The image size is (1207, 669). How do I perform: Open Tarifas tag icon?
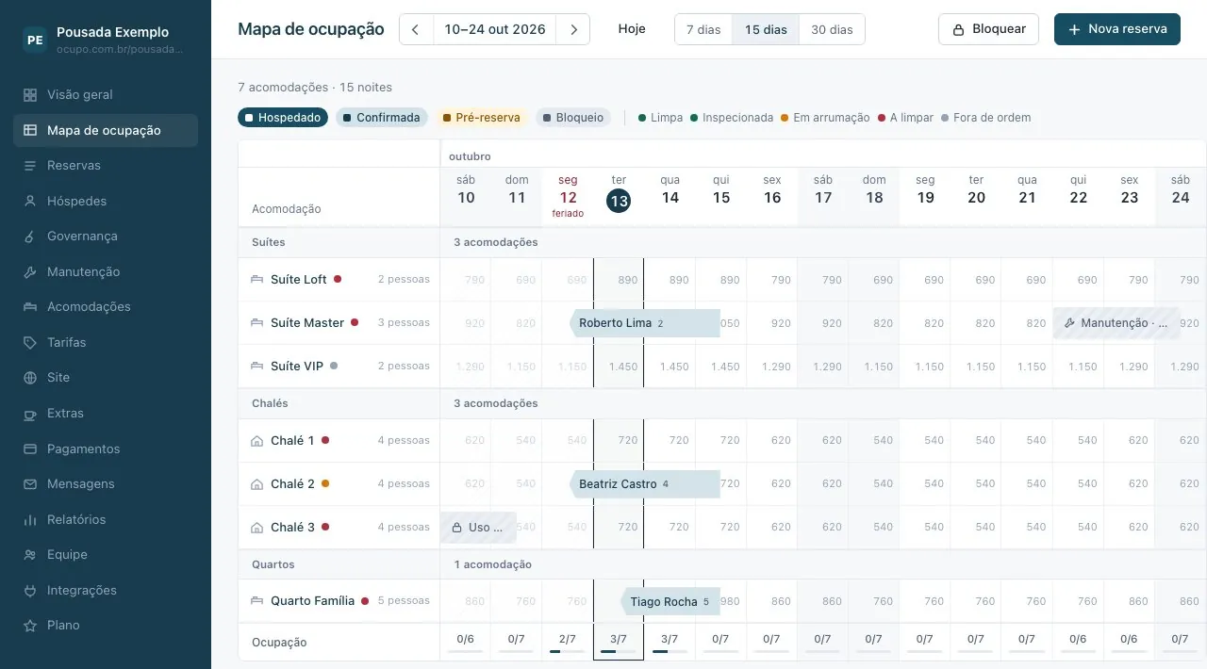[30, 343]
